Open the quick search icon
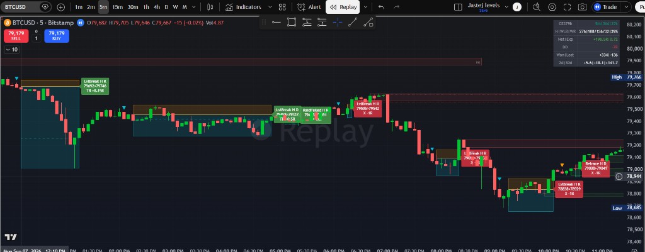The image size is (645, 252). click(x=537, y=7)
